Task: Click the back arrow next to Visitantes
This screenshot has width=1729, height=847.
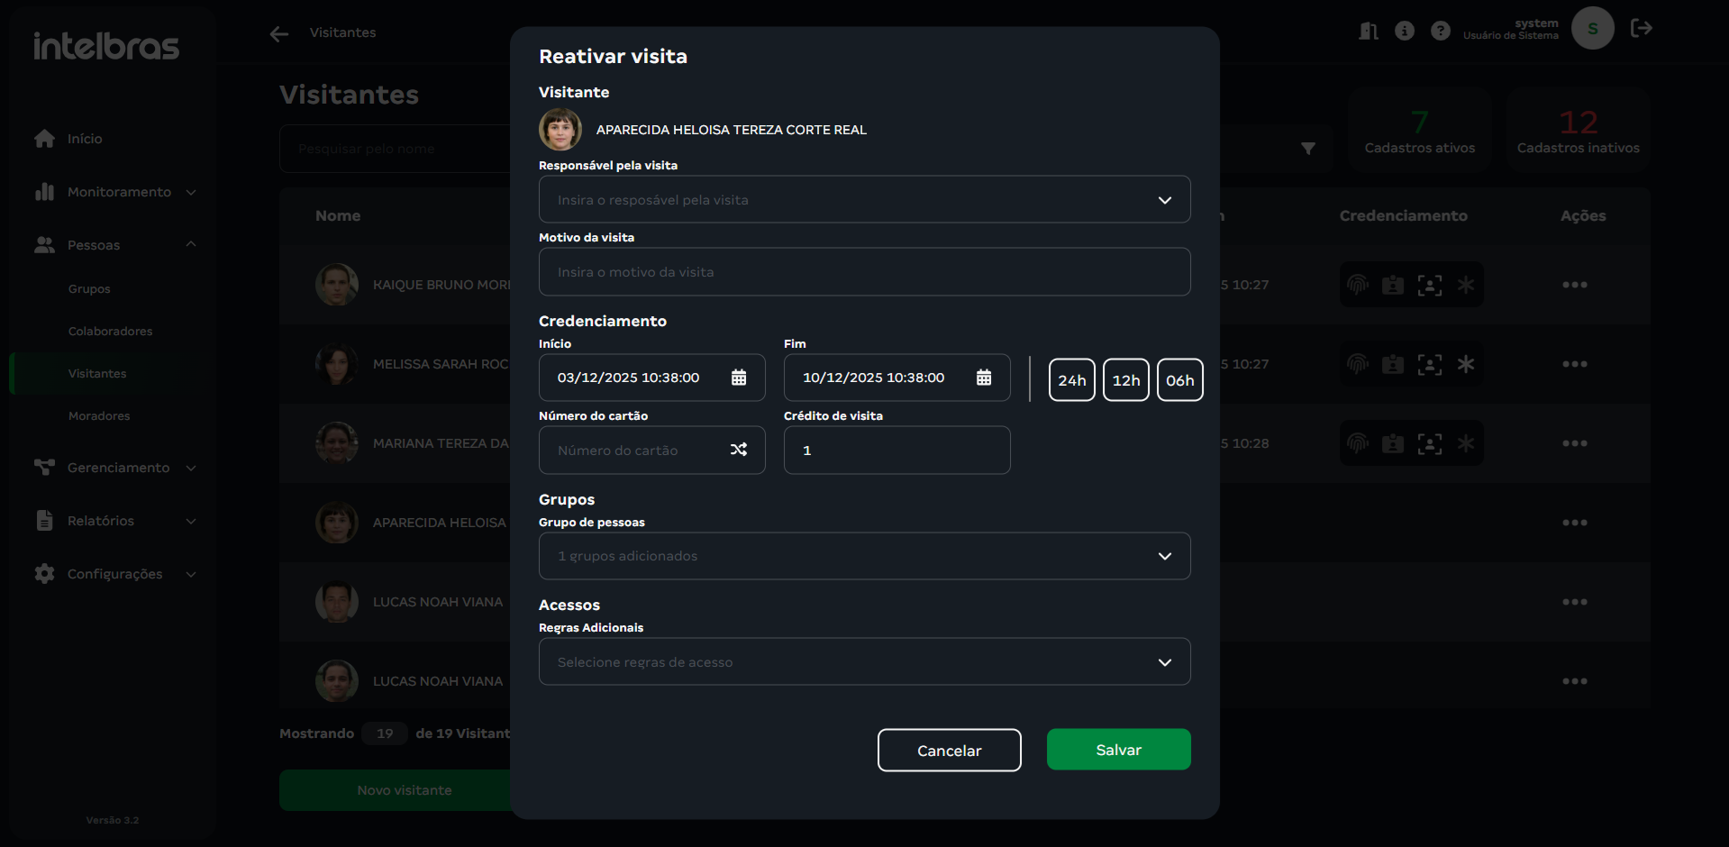Action: pyautogui.click(x=279, y=33)
